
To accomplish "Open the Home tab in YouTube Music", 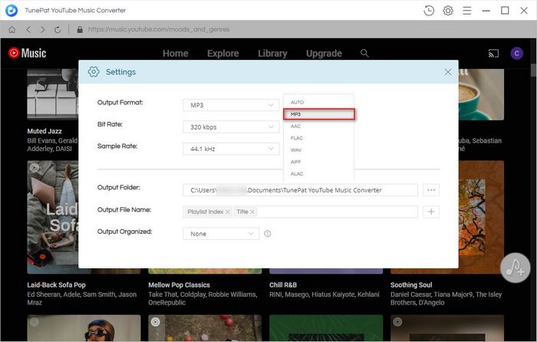I will tap(176, 54).
